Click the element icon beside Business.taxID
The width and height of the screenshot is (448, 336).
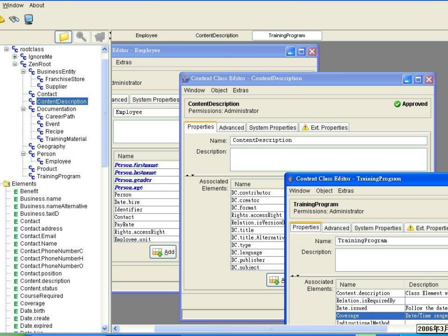click(x=16, y=214)
